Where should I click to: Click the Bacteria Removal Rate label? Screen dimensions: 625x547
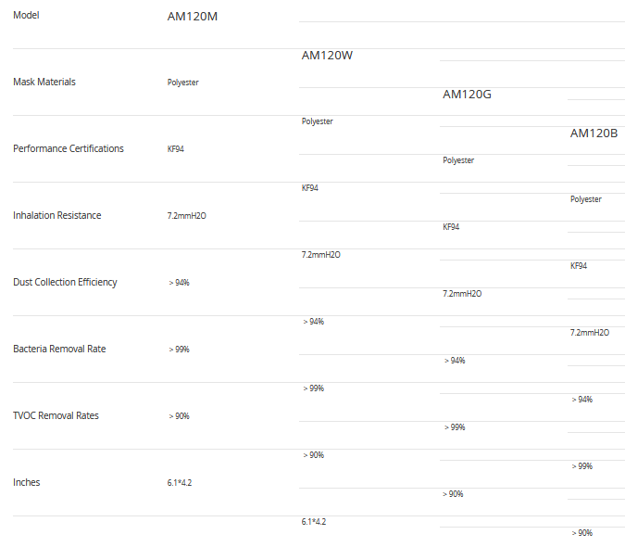(59, 349)
